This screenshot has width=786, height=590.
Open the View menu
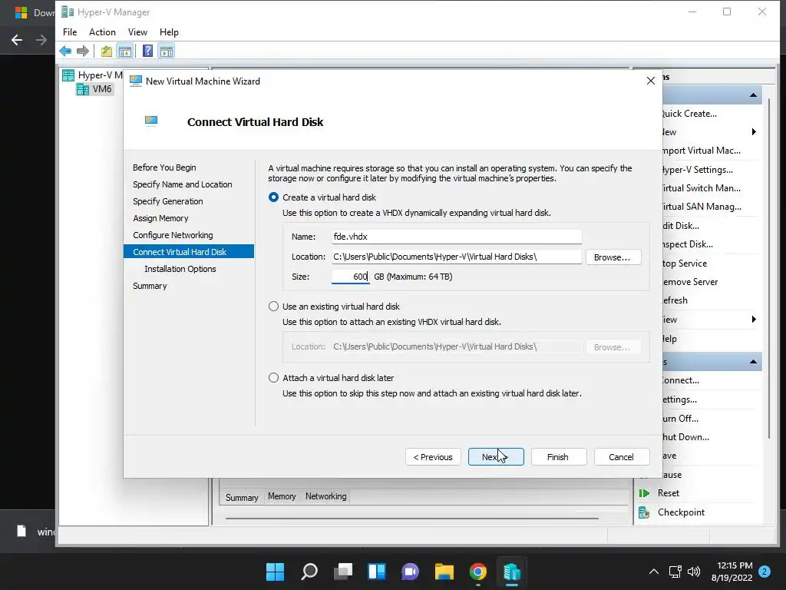137,32
